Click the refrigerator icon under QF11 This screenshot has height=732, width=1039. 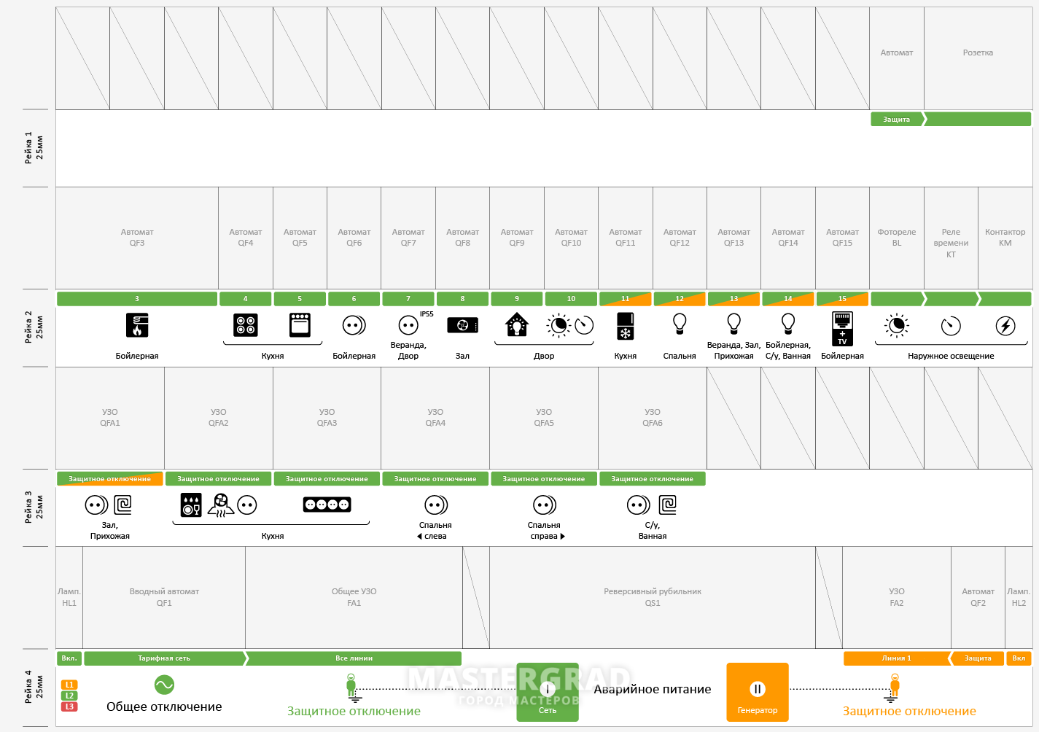(626, 326)
